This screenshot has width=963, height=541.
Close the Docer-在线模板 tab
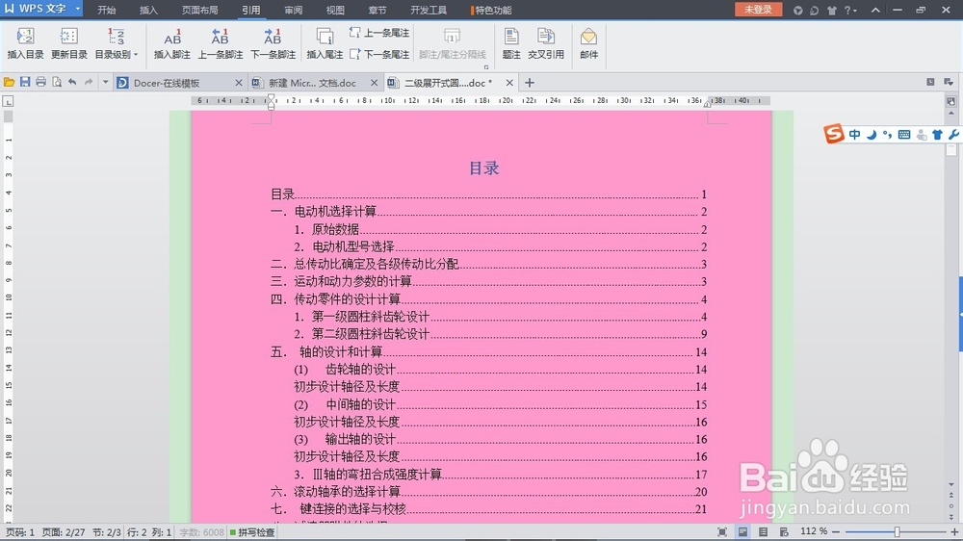click(x=239, y=82)
